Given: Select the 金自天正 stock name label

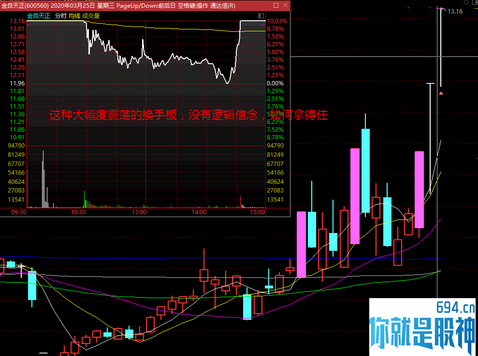Looking at the screenshot, I should pyautogui.click(x=38, y=16).
